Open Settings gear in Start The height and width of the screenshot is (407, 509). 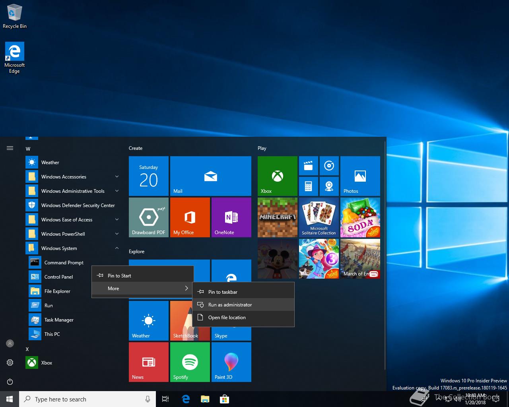10,362
